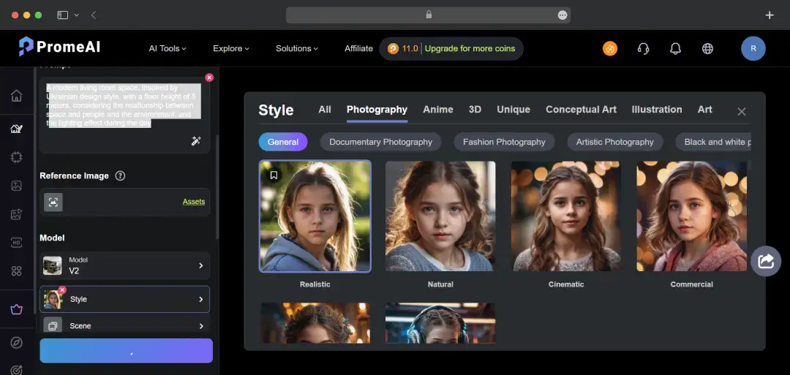
Task: Click the purple Generate button
Action: click(126, 350)
